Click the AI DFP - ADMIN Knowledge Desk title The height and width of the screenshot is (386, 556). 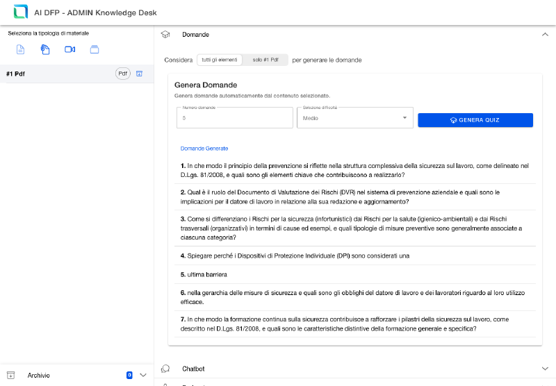point(95,12)
